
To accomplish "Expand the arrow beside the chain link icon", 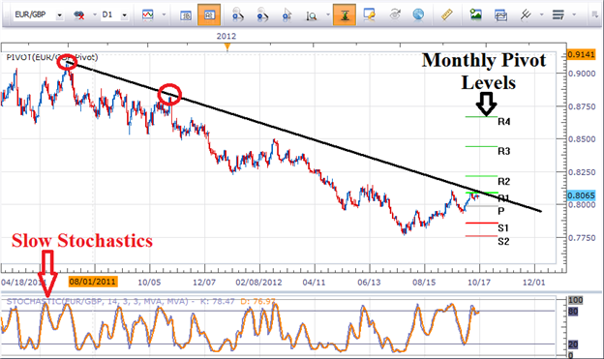I will point(95,15).
